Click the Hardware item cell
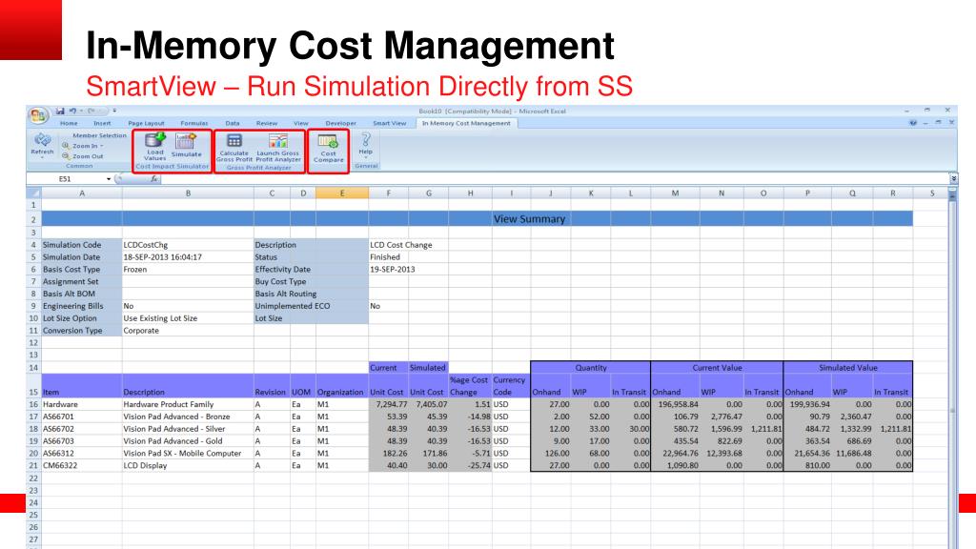This screenshot has height=549, width=976. pos(82,404)
